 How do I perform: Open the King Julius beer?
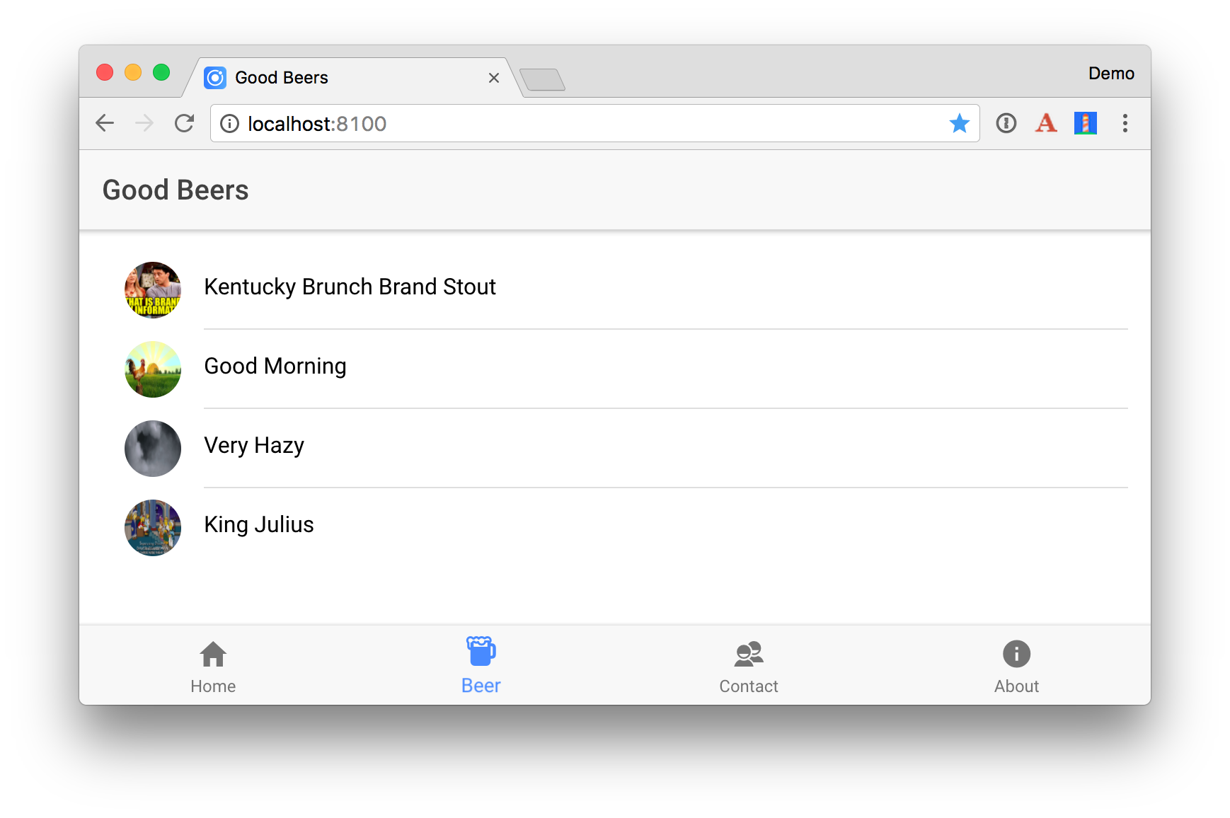pyautogui.click(x=615, y=527)
